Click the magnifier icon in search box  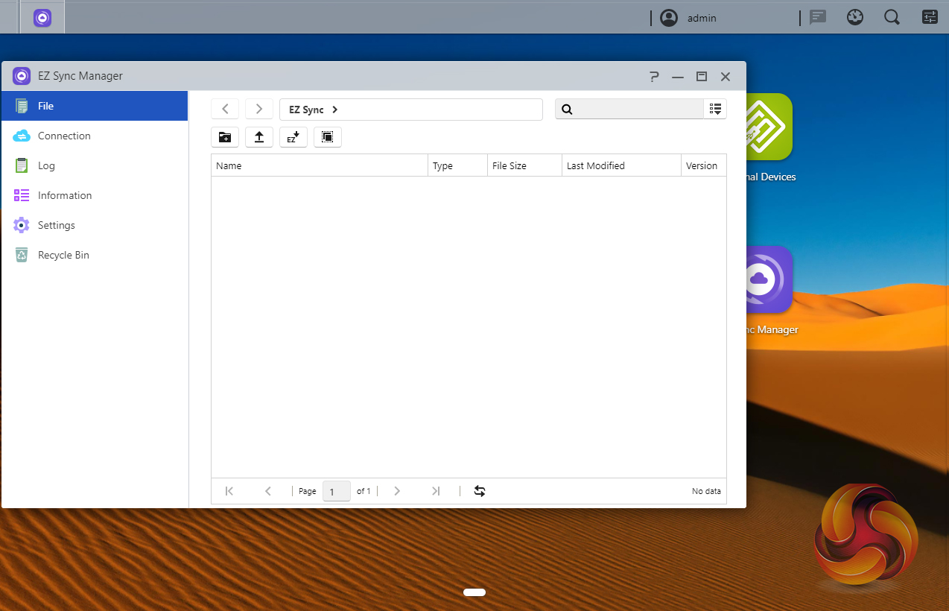(567, 110)
